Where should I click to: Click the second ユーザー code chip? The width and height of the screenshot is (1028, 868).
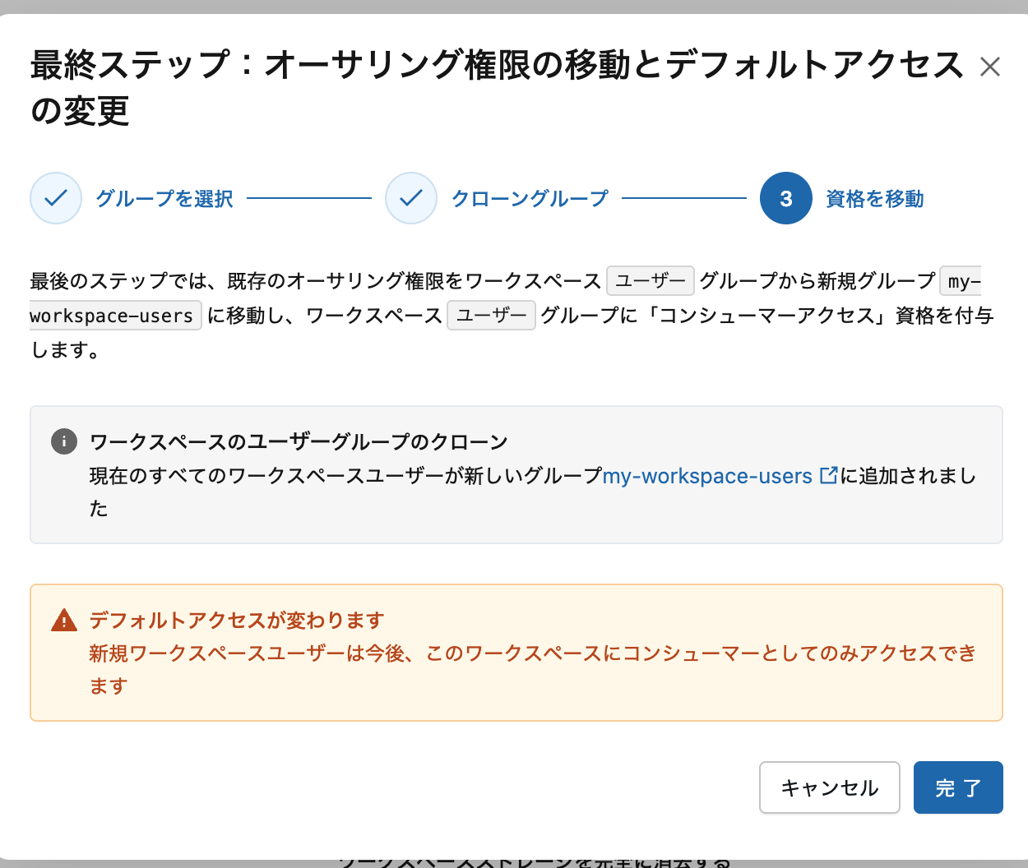(x=491, y=315)
